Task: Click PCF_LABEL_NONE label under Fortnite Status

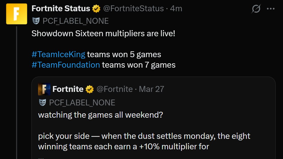Action: point(76,21)
